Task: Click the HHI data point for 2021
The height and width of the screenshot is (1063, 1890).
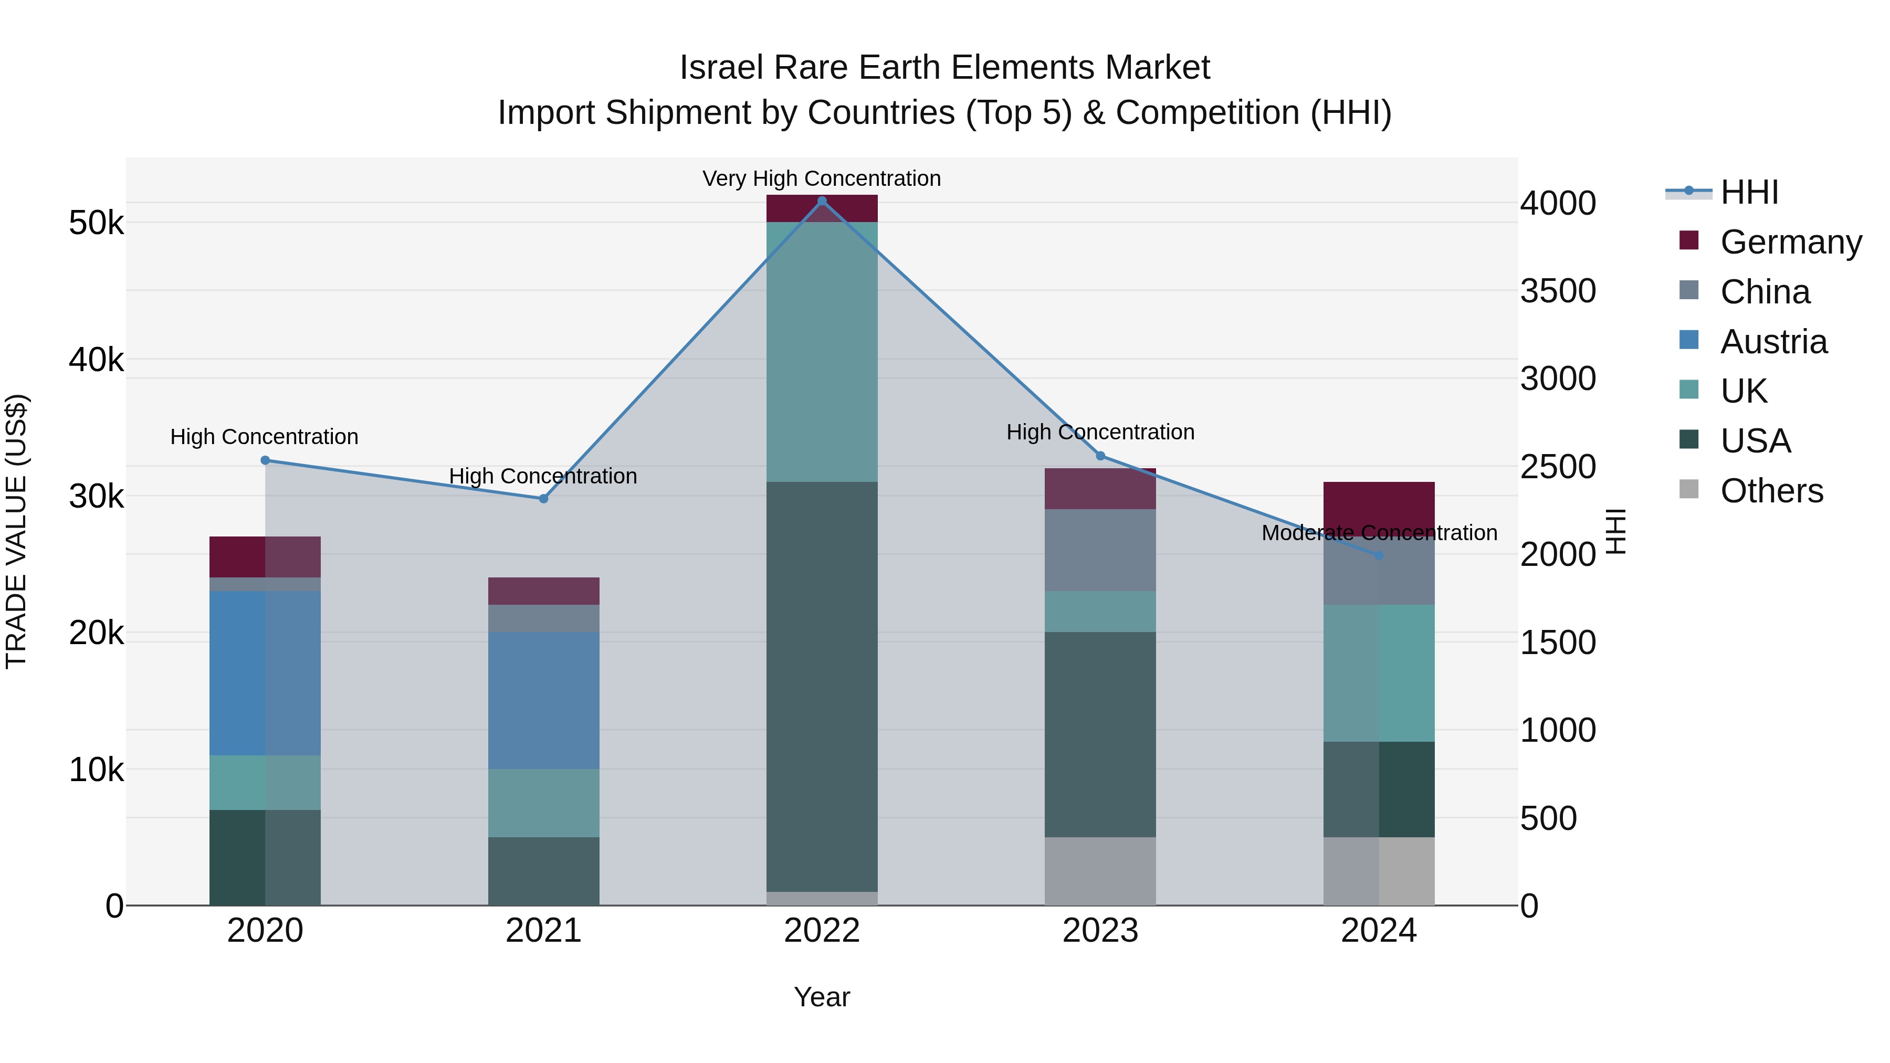Action: point(544,499)
